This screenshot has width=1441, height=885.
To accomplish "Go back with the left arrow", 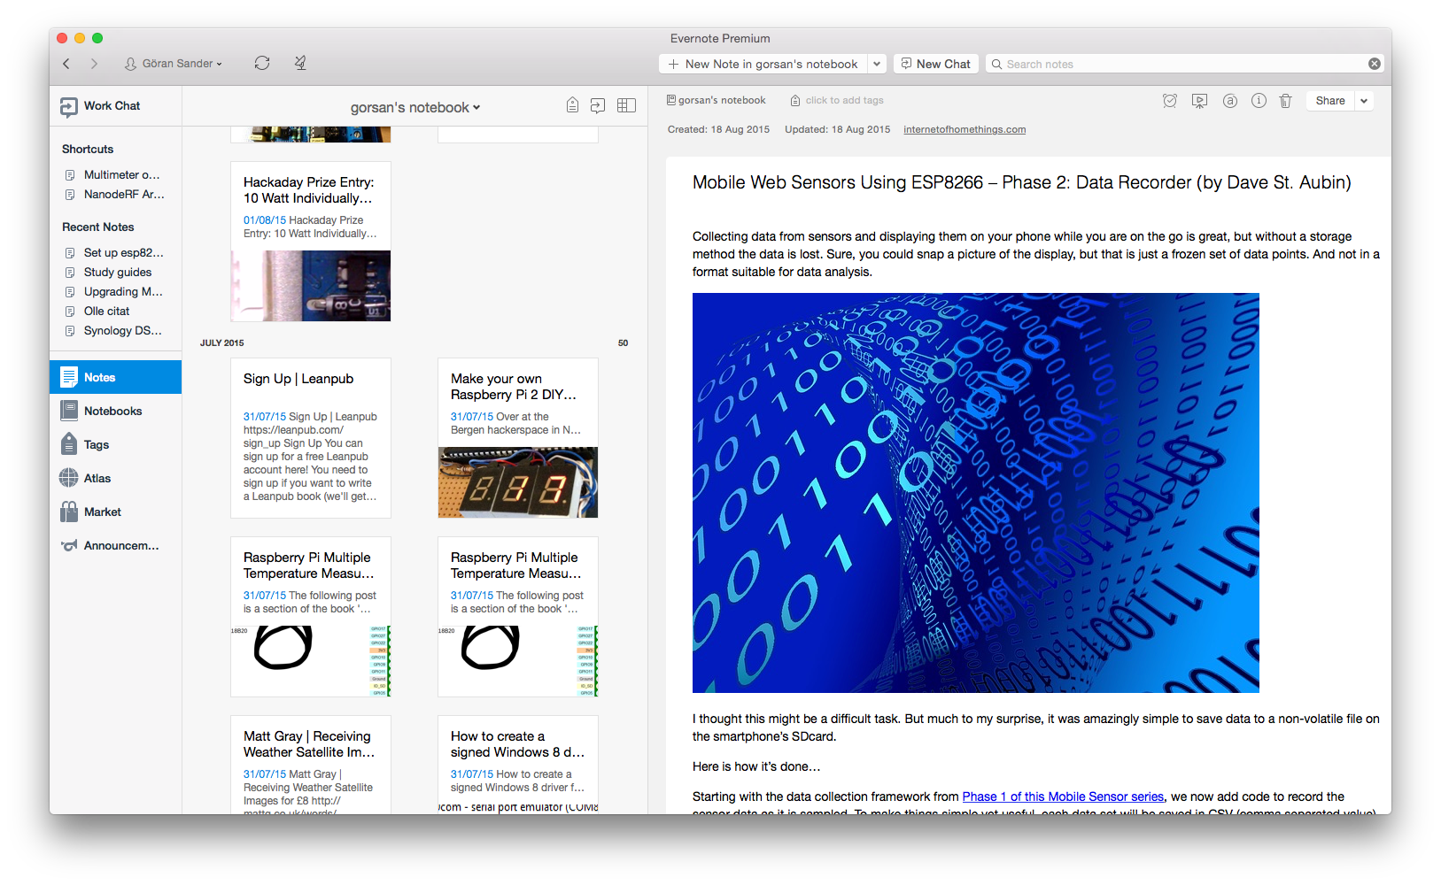I will [66, 64].
